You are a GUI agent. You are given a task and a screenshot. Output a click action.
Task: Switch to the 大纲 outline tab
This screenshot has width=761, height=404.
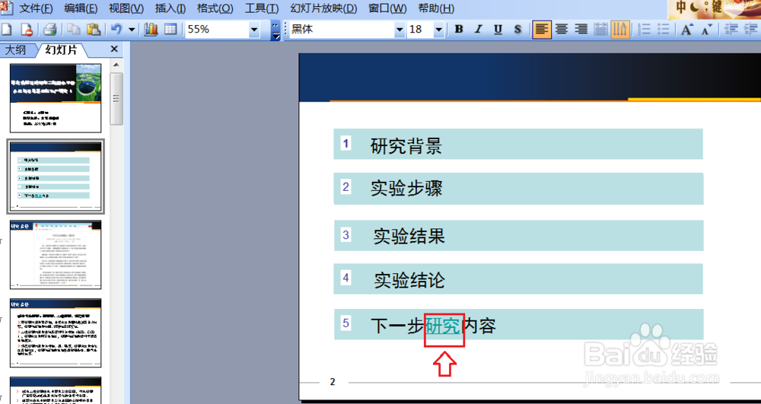[15, 49]
